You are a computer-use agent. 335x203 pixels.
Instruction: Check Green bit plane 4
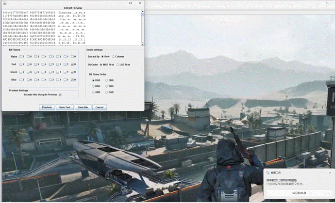(x=43, y=72)
